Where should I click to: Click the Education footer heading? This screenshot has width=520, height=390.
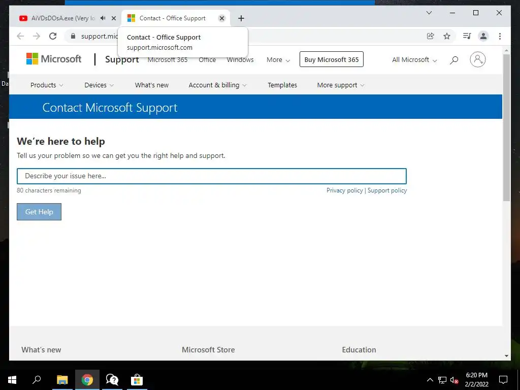(x=359, y=349)
